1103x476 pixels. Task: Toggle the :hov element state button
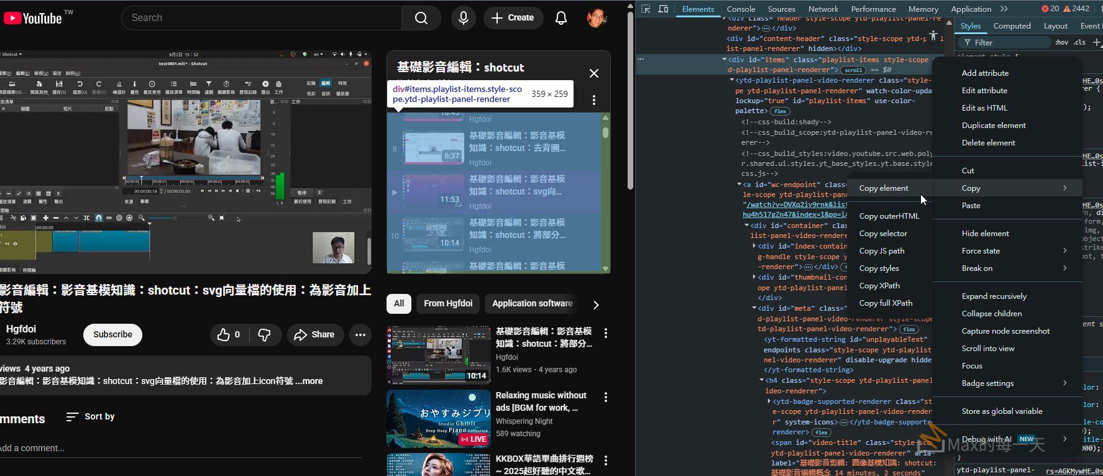point(1061,42)
